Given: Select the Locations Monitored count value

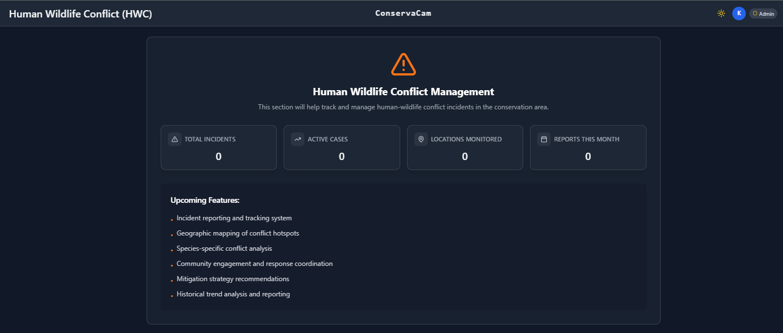Looking at the screenshot, I should coord(465,157).
